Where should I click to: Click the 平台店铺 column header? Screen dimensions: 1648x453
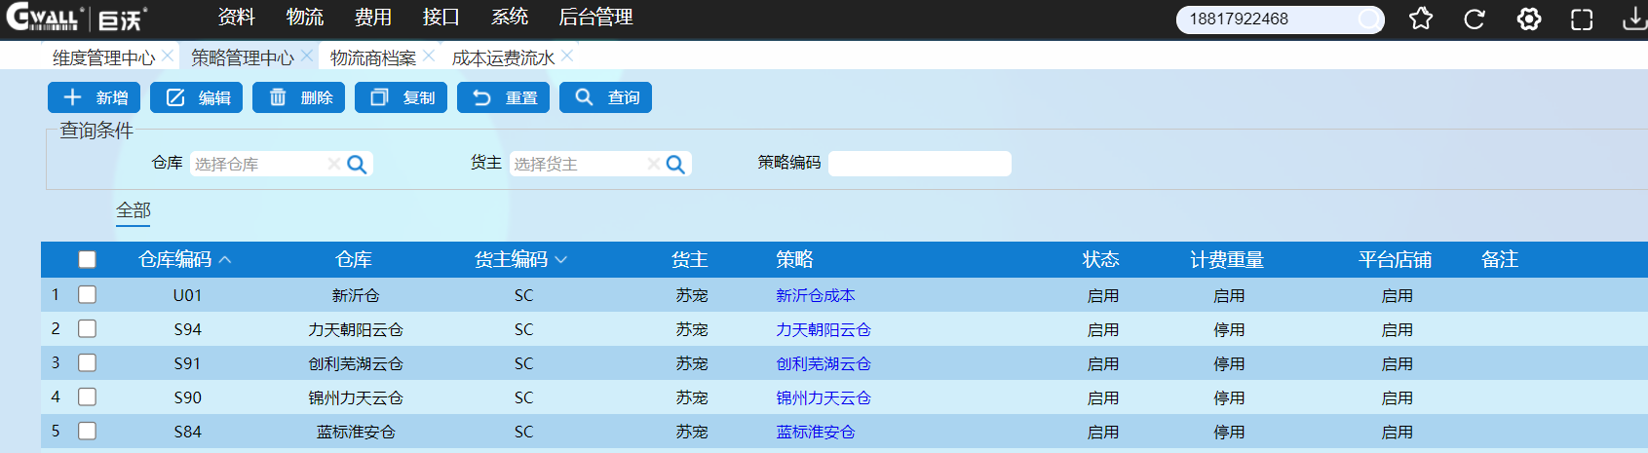tap(1395, 259)
